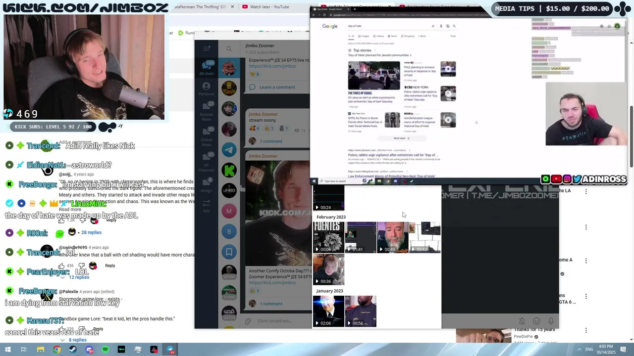This screenshot has height=356, width=634.
Task: Click the scrollbar down arrow in YouTube
Action: [x=631, y=339]
